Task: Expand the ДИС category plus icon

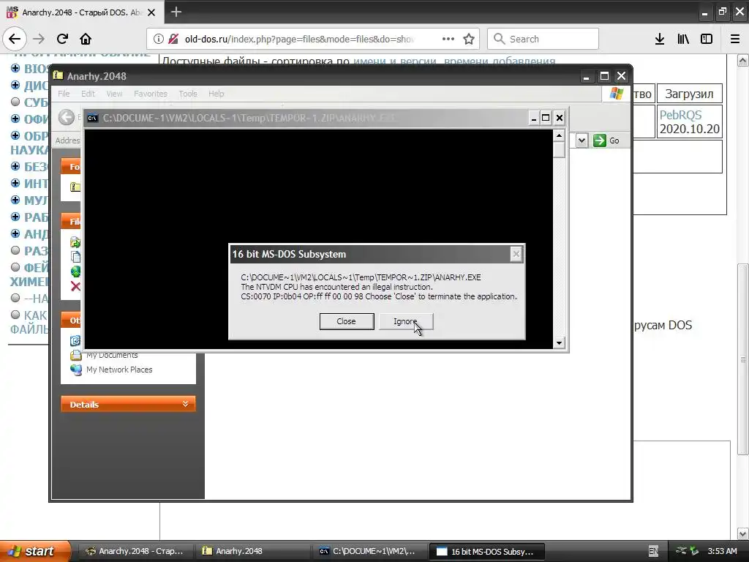Action: click(x=15, y=85)
